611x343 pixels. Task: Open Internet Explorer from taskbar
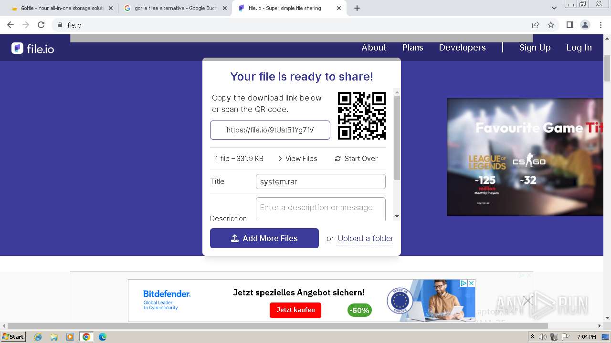pyautogui.click(x=38, y=337)
